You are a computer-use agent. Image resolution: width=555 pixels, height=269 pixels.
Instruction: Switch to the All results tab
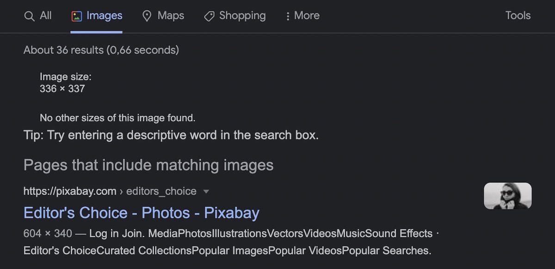coord(45,16)
